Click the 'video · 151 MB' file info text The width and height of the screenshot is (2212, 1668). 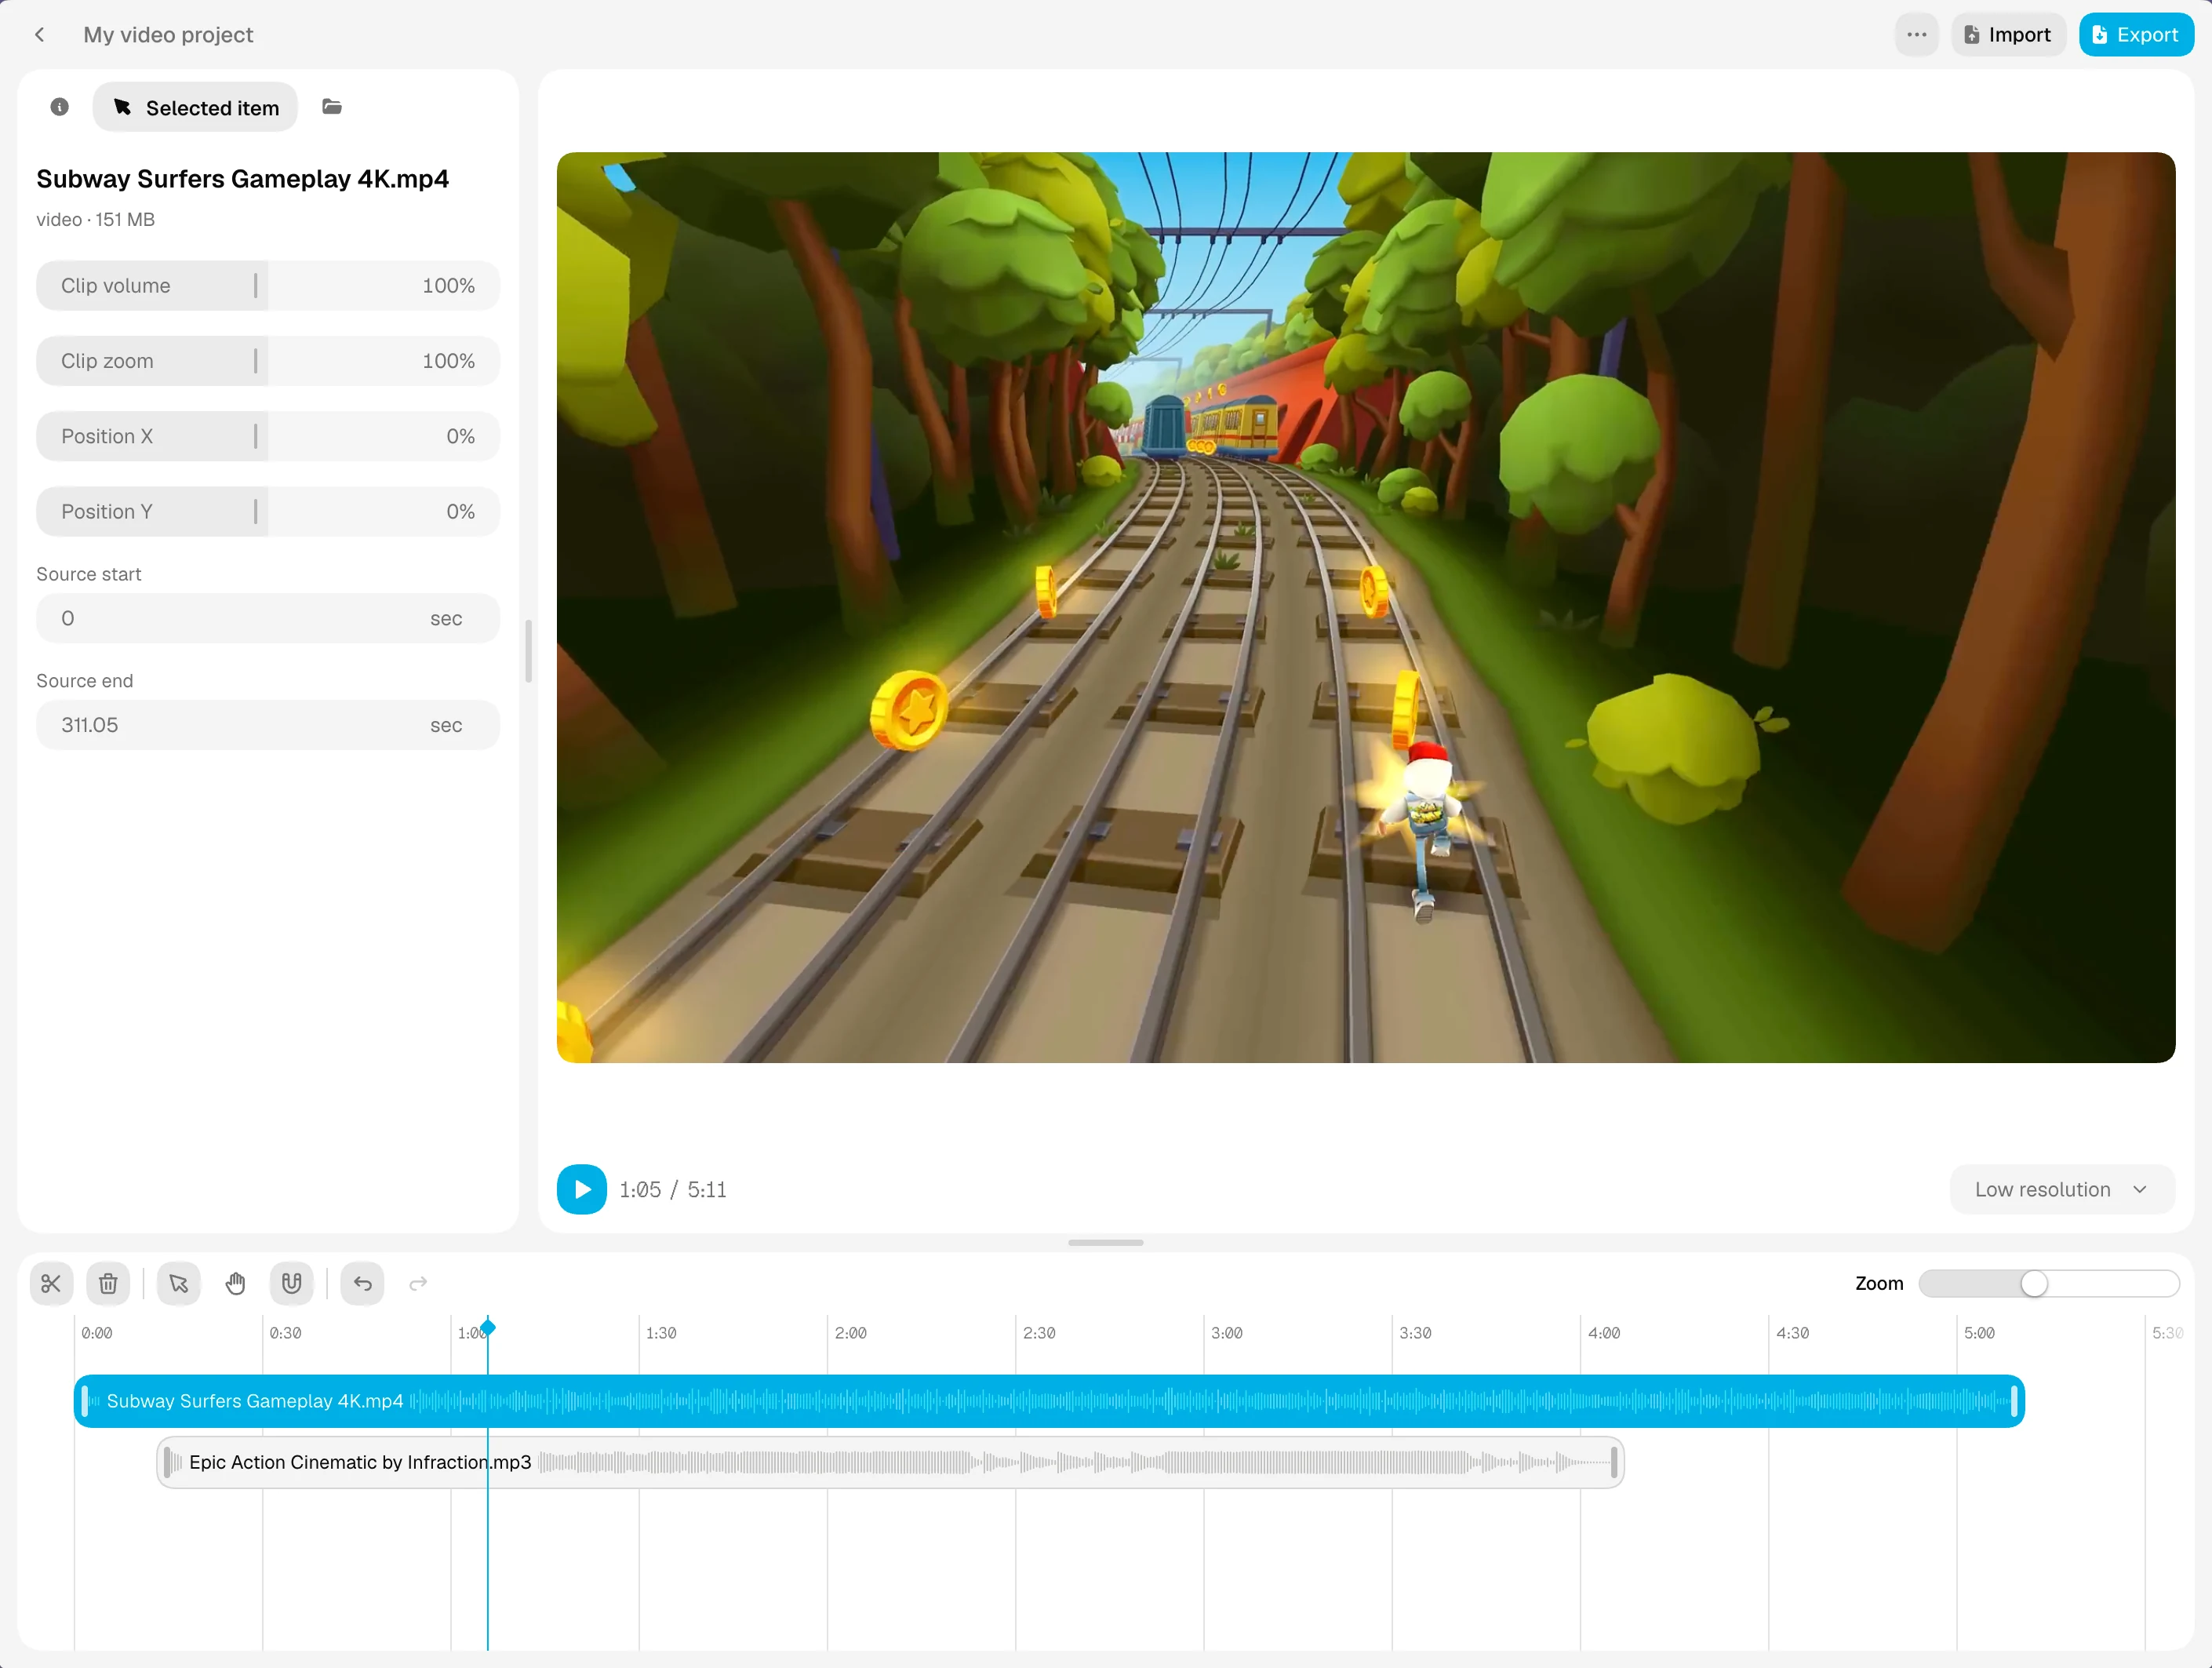pos(96,220)
